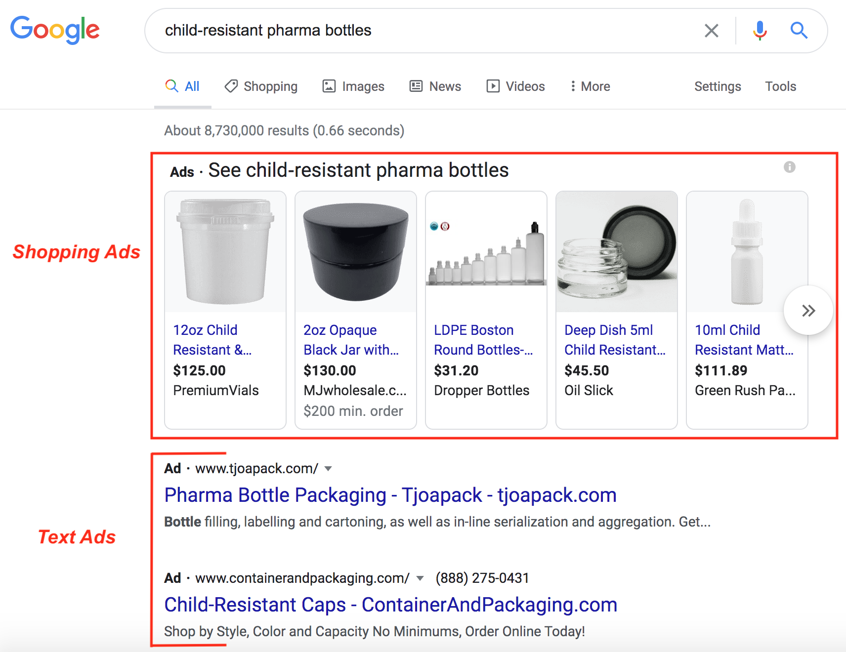The width and height of the screenshot is (846, 652).
Task: Submit search with magnifying glass icon
Action: 799,31
